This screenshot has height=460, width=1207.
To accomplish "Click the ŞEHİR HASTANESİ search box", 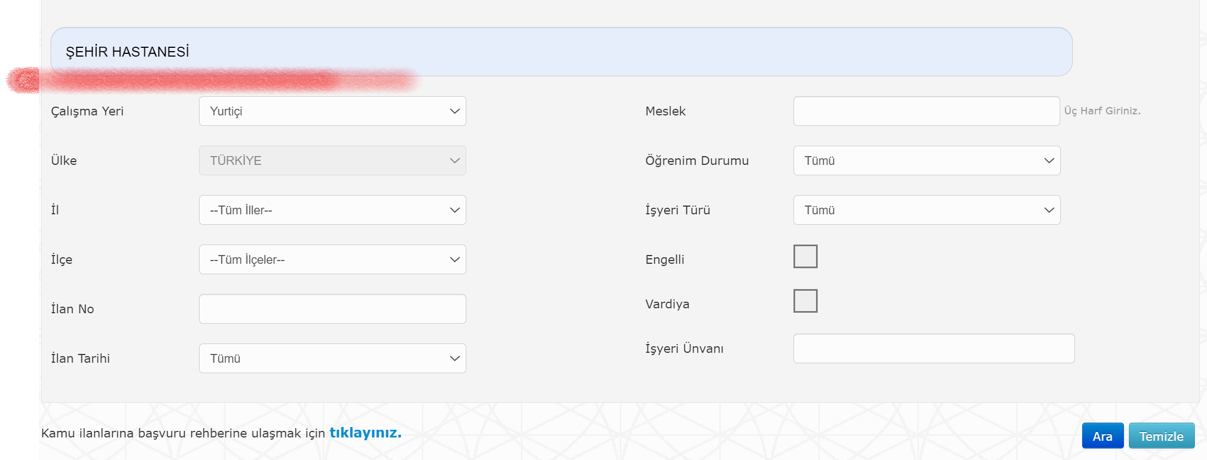I will 561,52.
